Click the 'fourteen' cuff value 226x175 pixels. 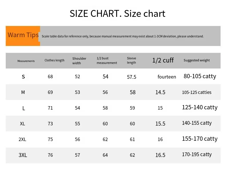tap(167, 77)
